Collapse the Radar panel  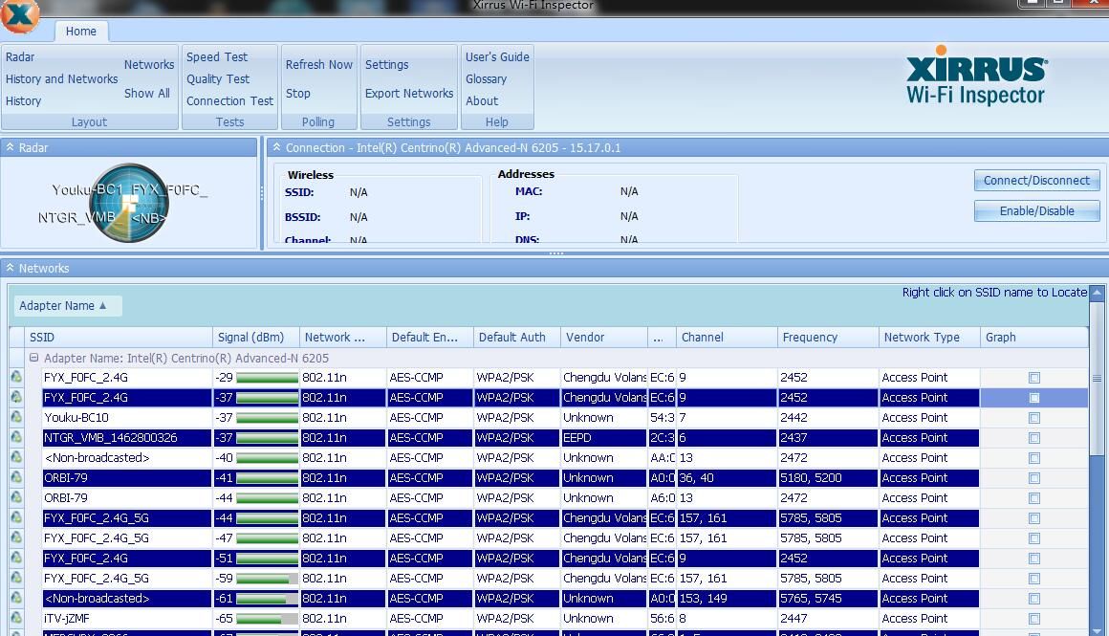tap(10, 147)
